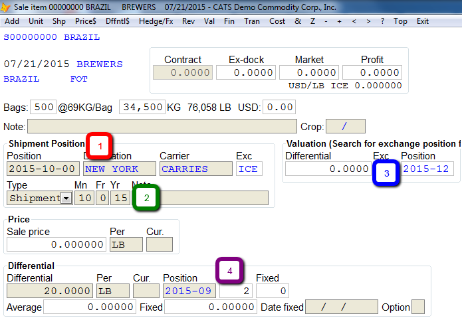Screen dimensions: 462x320
Task: Open the Hedge/Fx menu
Action: click(x=156, y=21)
